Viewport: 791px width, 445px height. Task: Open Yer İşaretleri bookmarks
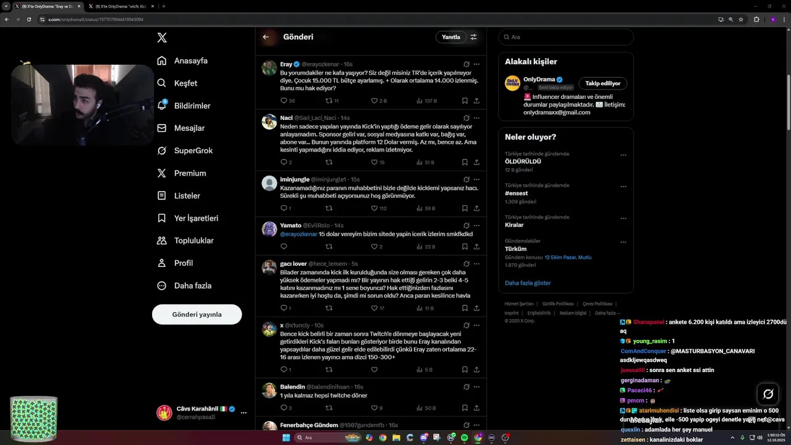(x=187, y=218)
